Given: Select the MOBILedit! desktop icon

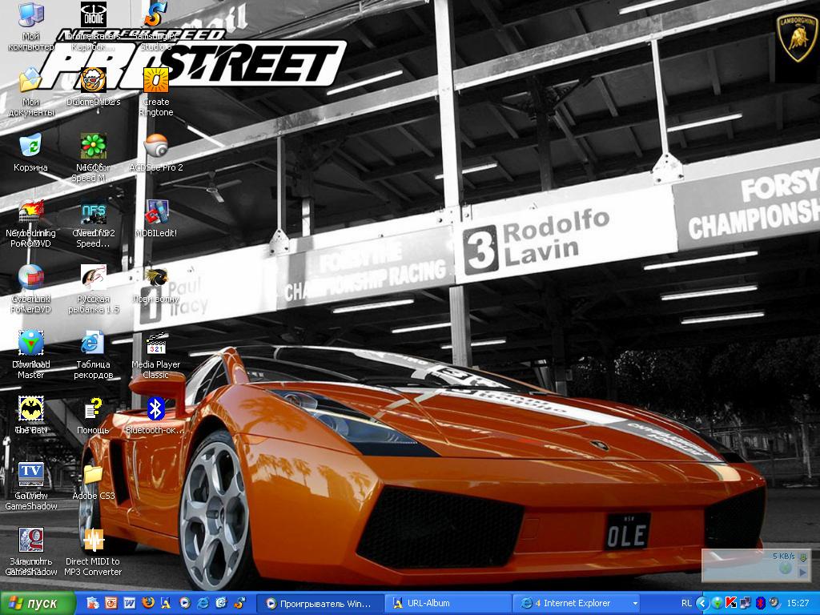Looking at the screenshot, I should click(x=156, y=211).
